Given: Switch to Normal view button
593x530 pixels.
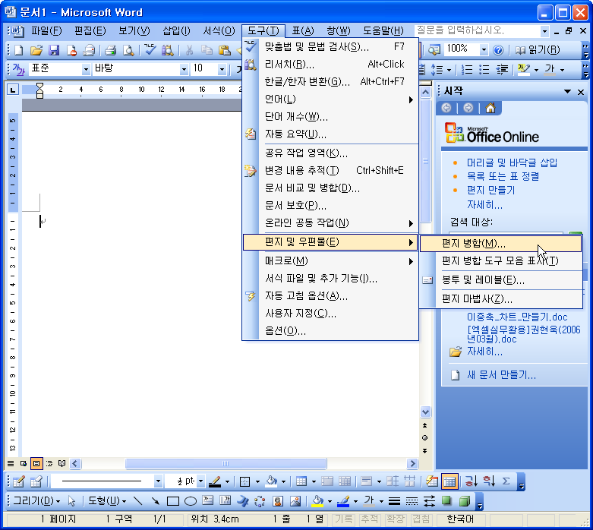Looking at the screenshot, I should click(11, 463).
